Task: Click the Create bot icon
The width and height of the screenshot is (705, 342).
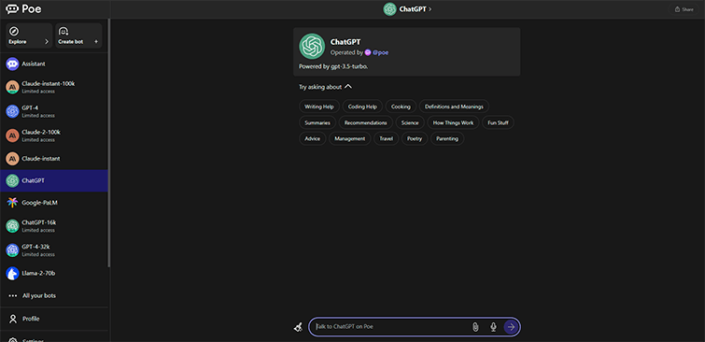Action: tap(63, 31)
